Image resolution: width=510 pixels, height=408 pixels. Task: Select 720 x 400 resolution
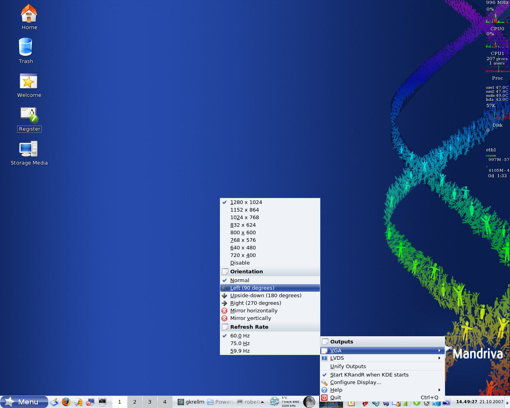pyautogui.click(x=270, y=255)
